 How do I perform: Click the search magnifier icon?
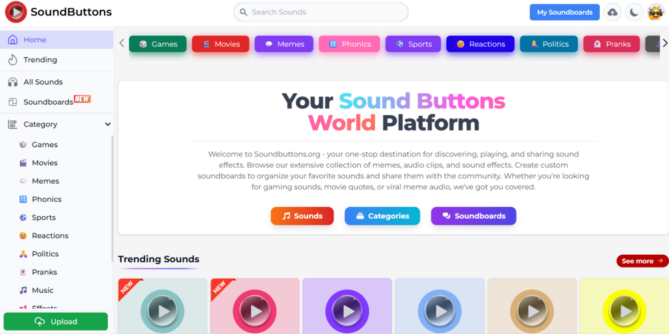pyautogui.click(x=244, y=13)
